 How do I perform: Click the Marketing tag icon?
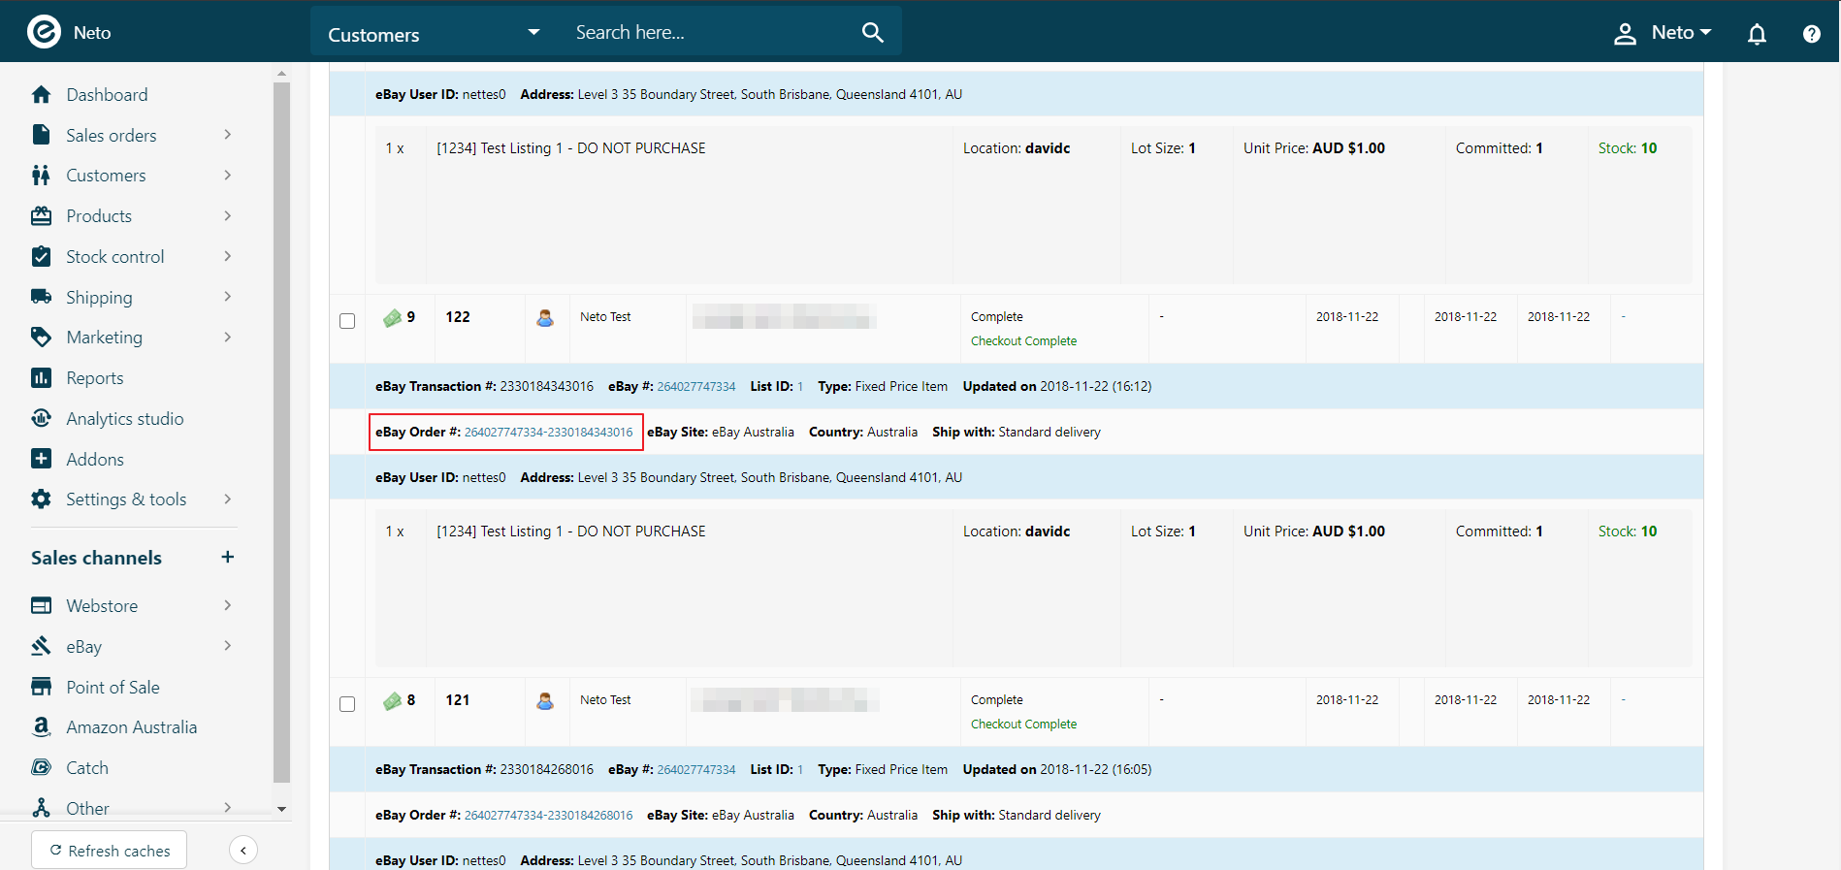[x=41, y=338]
